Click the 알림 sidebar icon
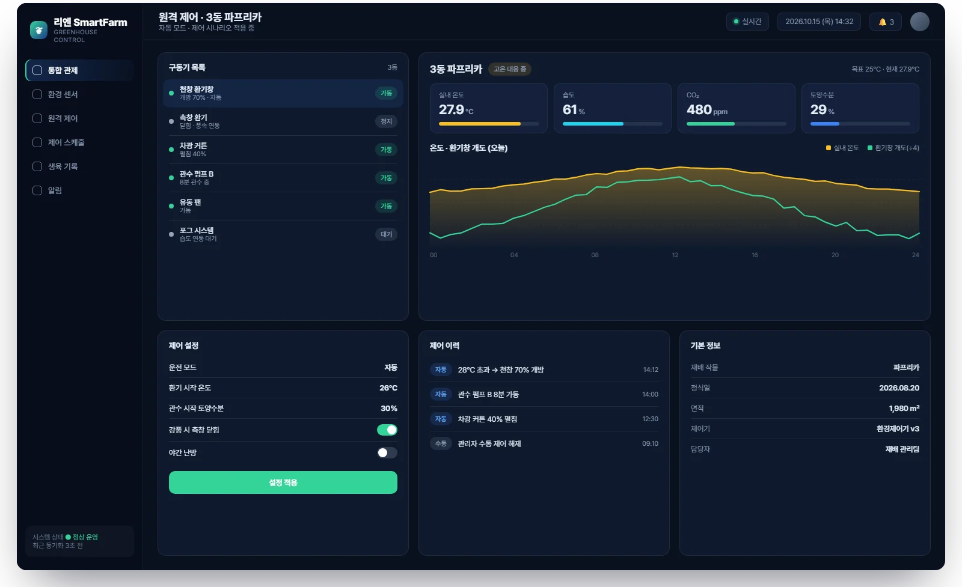Screen dimensions: 962x587 coord(37,190)
